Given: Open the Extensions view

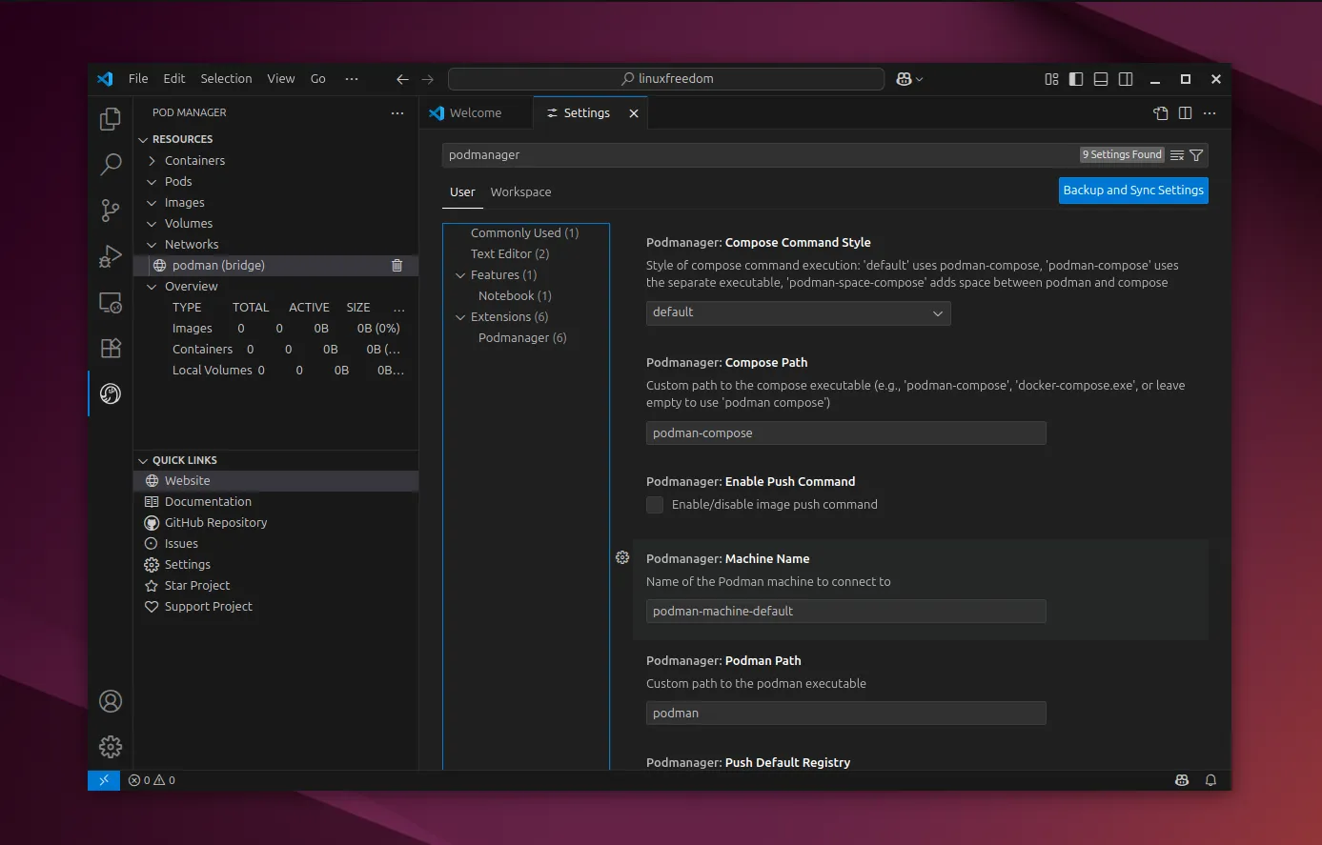Looking at the screenshot, I should [110, 348].
